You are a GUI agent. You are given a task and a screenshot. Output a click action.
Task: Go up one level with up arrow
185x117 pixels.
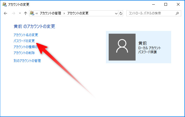26,13
